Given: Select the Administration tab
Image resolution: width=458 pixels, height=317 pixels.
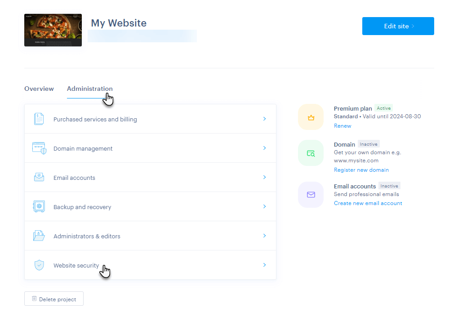Looking at the screenshot, I should click(x=89, y=89).
